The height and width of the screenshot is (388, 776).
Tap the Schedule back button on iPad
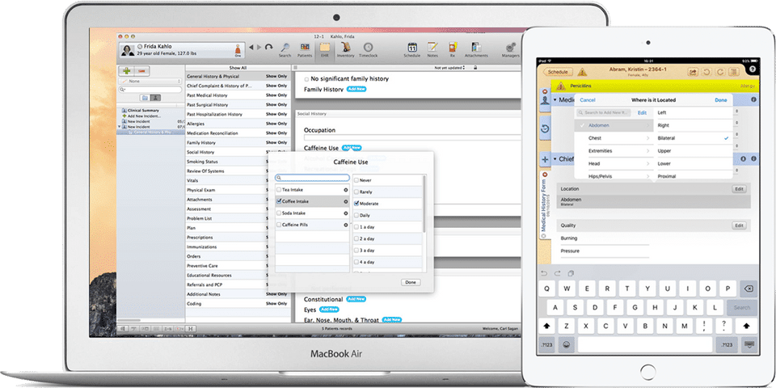click(558, 72)
